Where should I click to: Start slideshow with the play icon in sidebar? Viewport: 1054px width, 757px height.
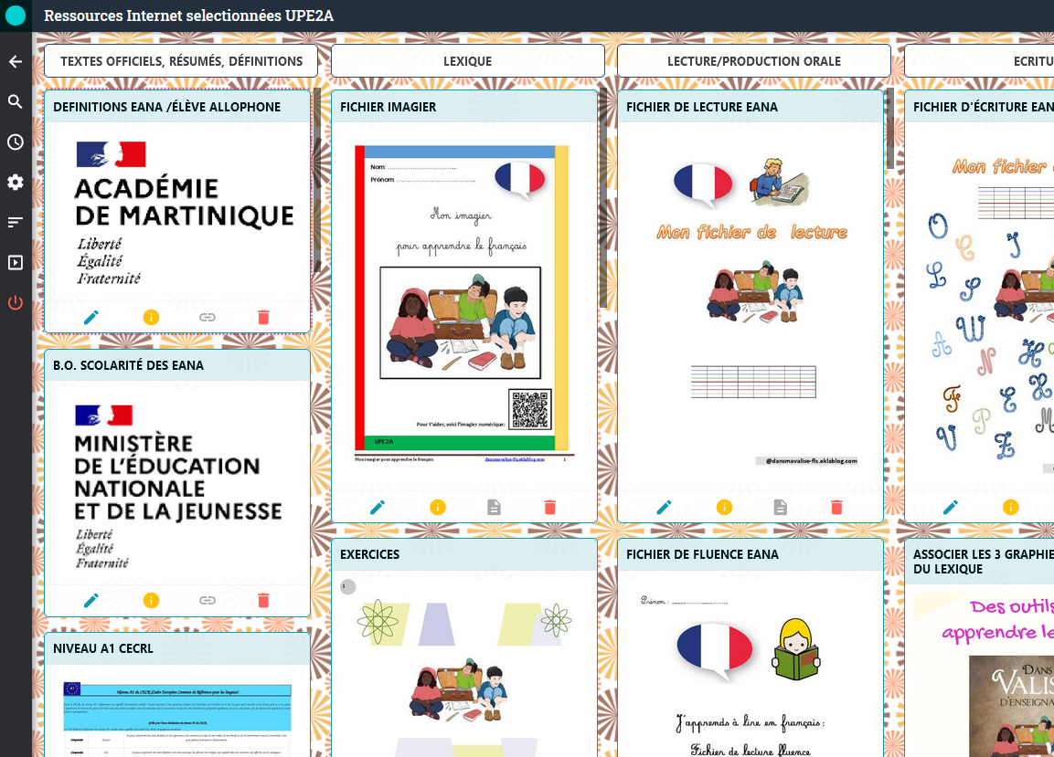point(16,263)
